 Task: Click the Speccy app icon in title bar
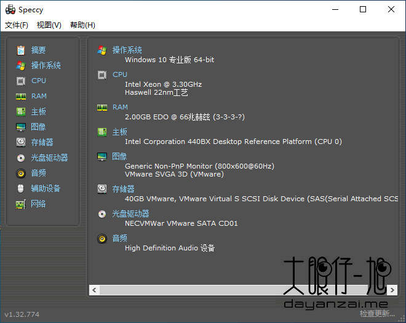(10, 10)
